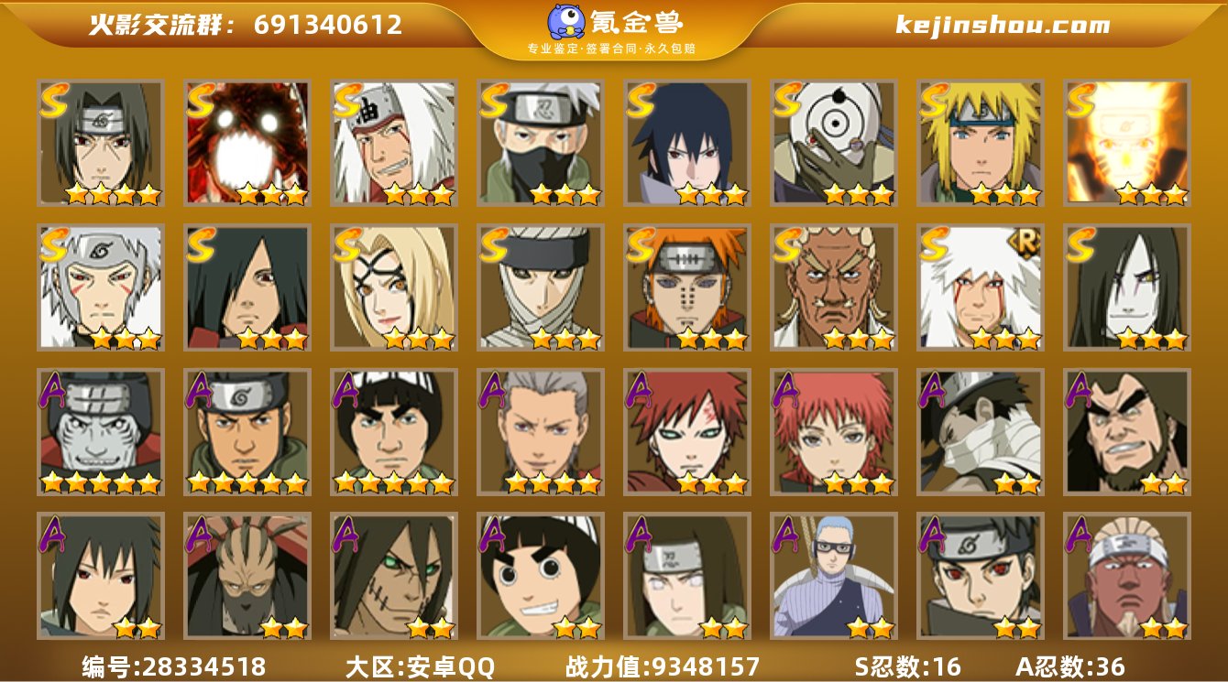Click the glowing red Nine-Tails Naruto portrait
Image resolution: width=1228 pixels, height=682 pixels.
coord(247,142)
